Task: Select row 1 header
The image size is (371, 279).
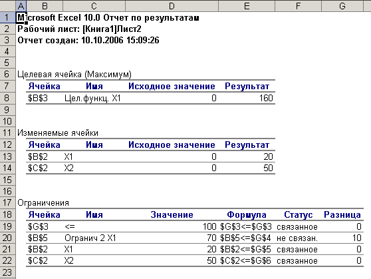Action: click(7, 17)
